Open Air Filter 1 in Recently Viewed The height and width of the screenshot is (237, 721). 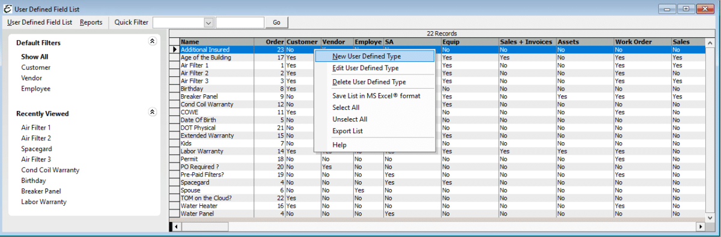(x=36, y=128)
